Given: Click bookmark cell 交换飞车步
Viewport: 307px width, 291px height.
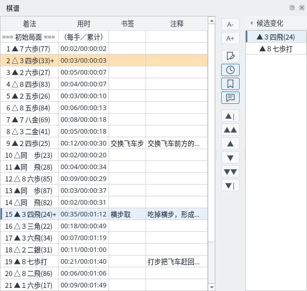Looking at the screenshot, I should tap(127, 143).
